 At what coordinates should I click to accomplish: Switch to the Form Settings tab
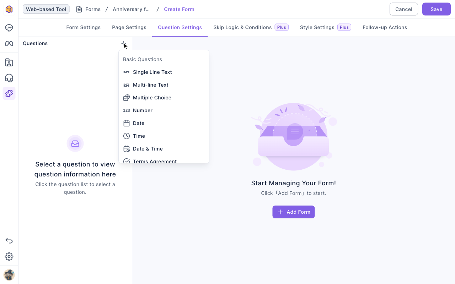pos(83,27)
